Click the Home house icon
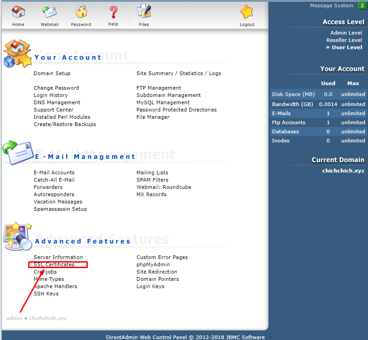 tap(18, 12)
